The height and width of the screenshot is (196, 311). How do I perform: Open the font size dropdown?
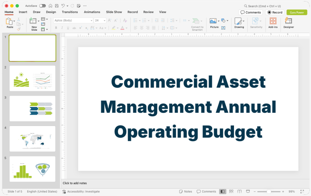tap(105, 21)
